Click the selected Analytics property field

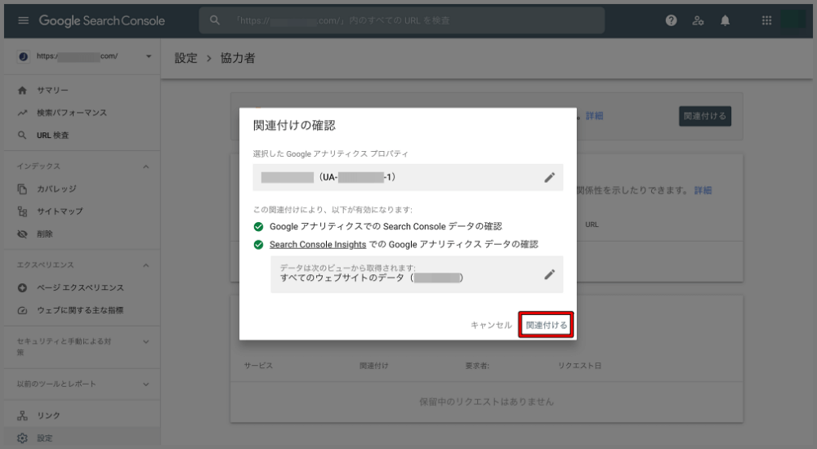click(x=408, y=177)
